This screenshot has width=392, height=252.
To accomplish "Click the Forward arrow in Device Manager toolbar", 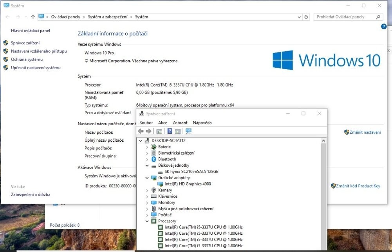I will click(x=148, y=131).
